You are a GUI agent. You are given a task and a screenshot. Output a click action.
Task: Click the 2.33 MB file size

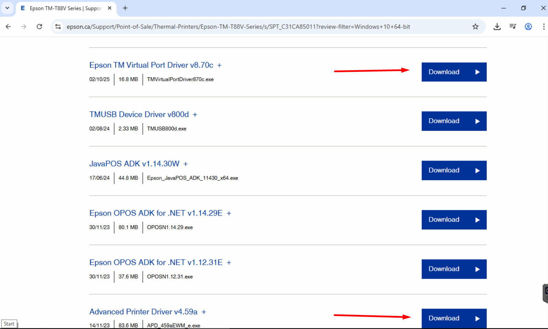click(128, 129)
